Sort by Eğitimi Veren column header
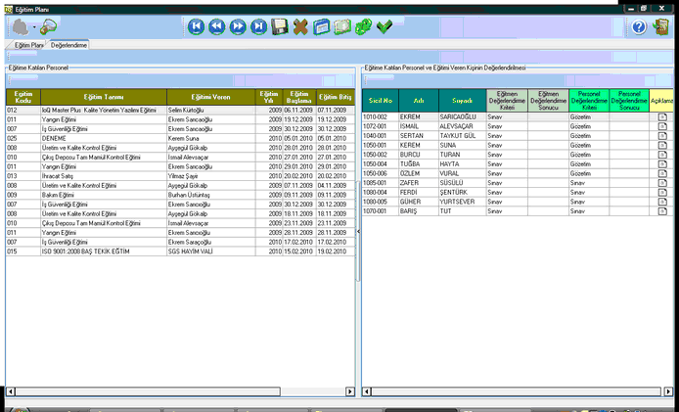 (x=211, y=97)
